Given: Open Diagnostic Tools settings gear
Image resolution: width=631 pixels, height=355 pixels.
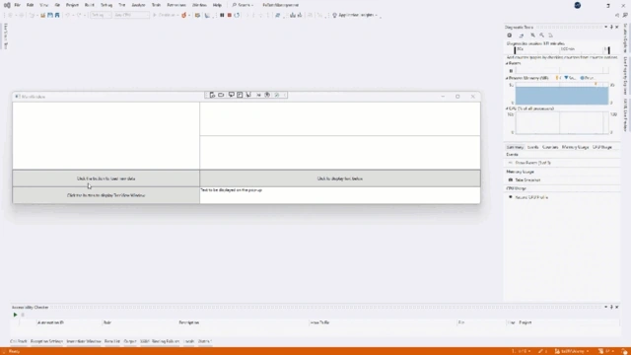Looking at the screenshot, I should pyautogui.click(x=510, y=35).
